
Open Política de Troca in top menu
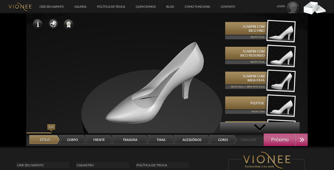point(111,7)
